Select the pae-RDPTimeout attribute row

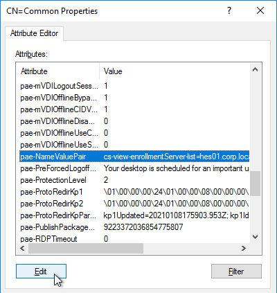(x=134, y=239)
